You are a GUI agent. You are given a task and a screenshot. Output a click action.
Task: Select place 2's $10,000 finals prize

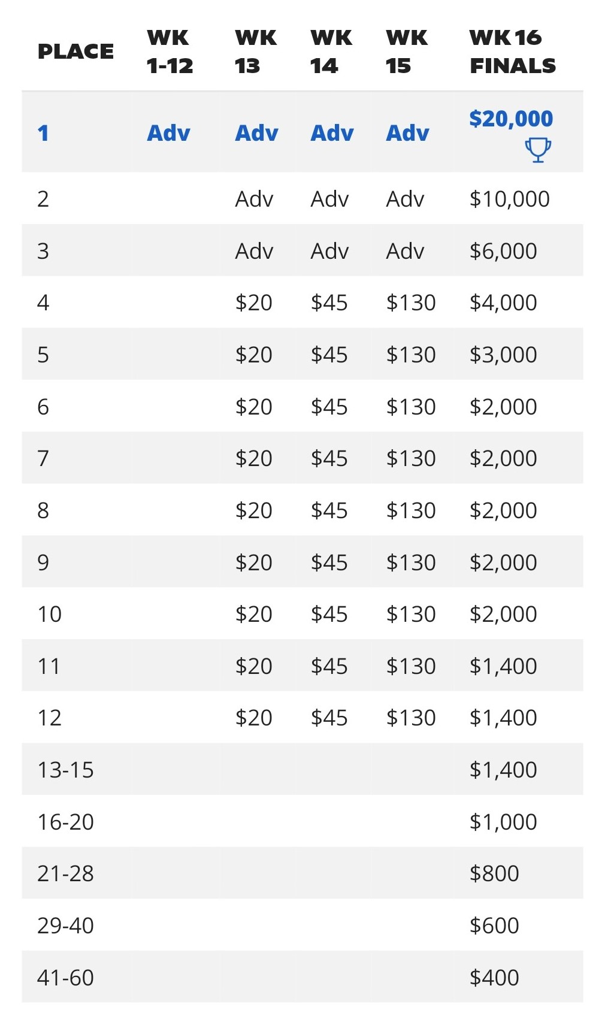pos(509,199)
